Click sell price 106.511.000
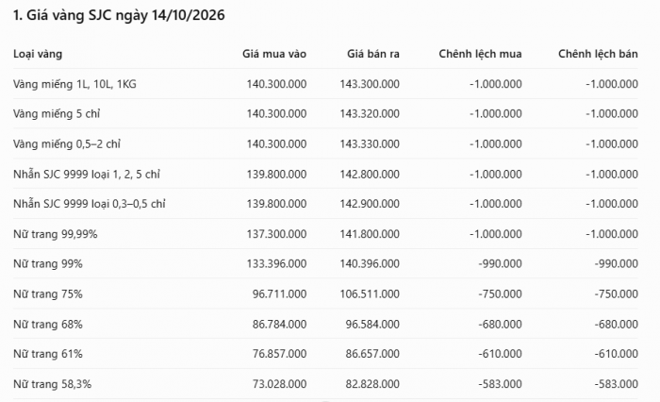Image resolution: width=660 pixels, height=402 pixels. [x=370, y=294]
